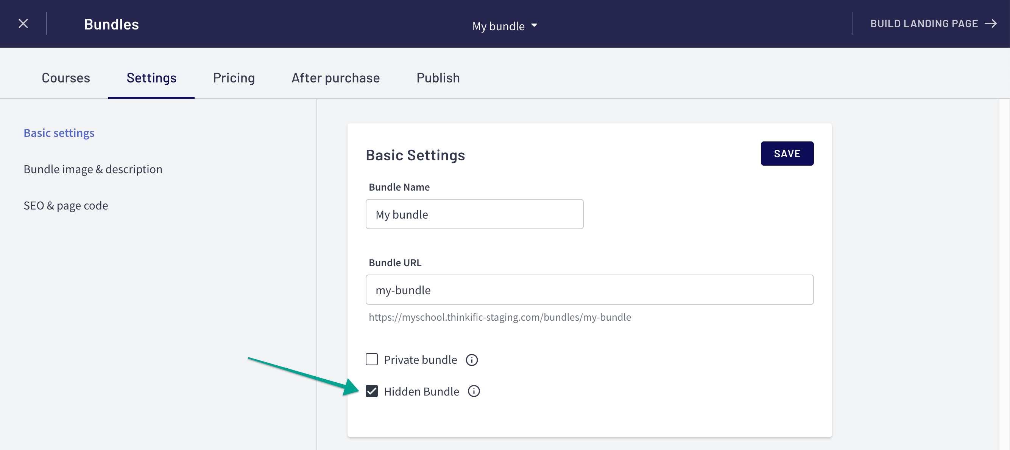Select Basic settings in the sidebar

click(59, 133)
